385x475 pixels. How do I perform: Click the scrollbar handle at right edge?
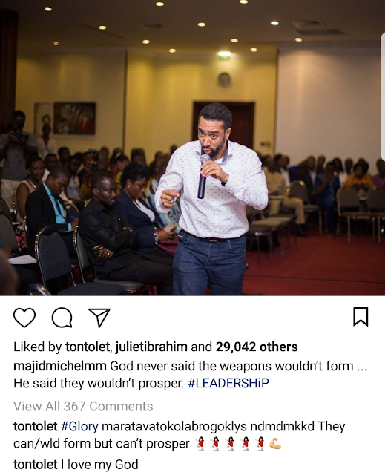click(383, 96)
